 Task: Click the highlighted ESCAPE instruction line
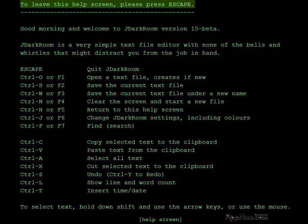coord(108,4)
